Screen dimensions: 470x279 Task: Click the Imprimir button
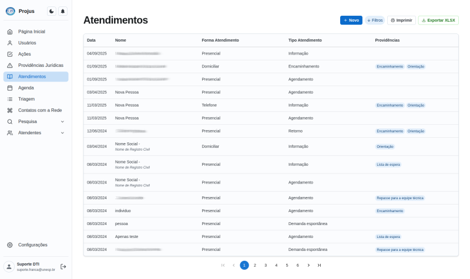point(401,20)
